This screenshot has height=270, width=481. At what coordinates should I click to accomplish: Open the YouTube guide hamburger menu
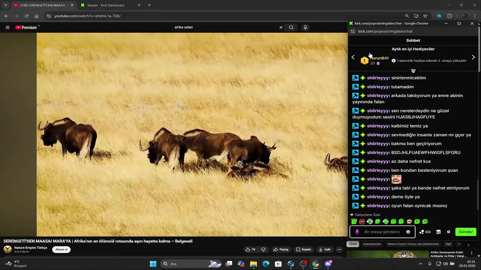[8, 27]
